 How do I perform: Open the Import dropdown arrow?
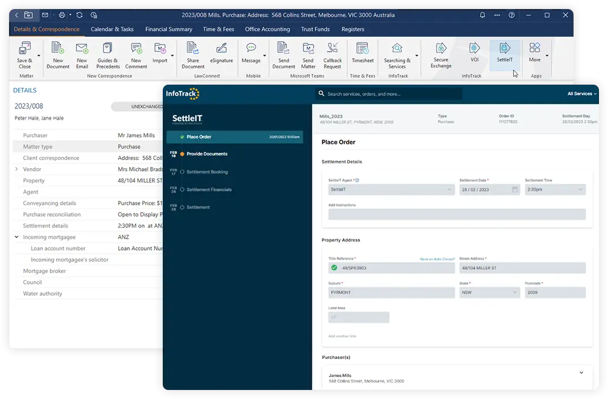[172, 56]
